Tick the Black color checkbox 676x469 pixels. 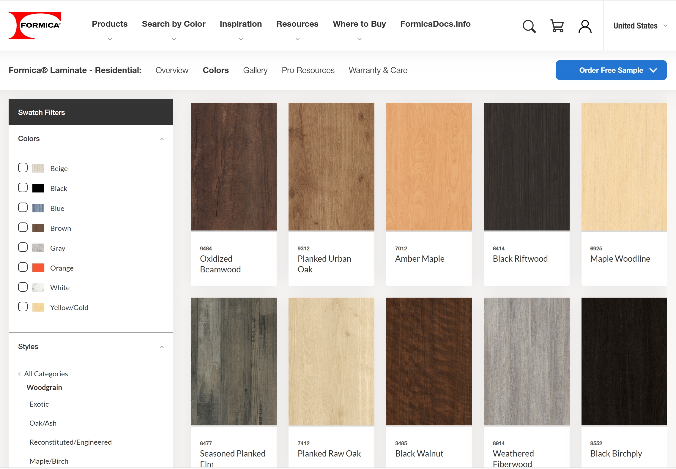tap(23, 188)
